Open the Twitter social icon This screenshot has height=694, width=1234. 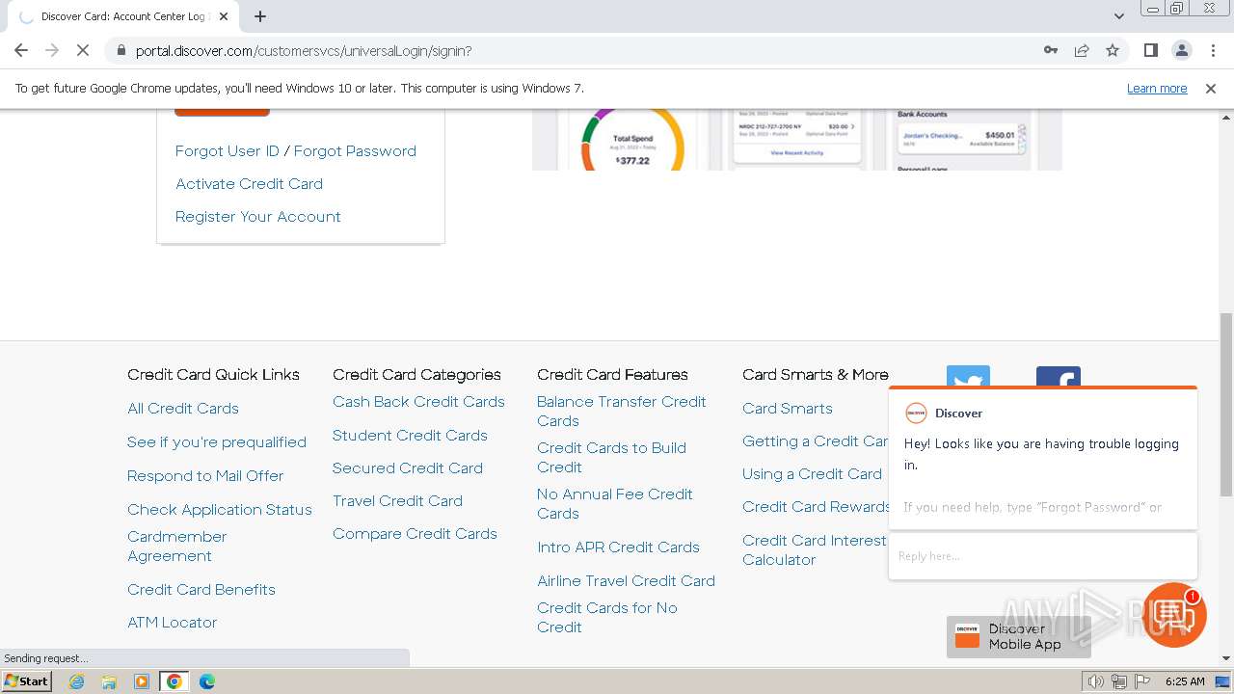coord(968,376)
